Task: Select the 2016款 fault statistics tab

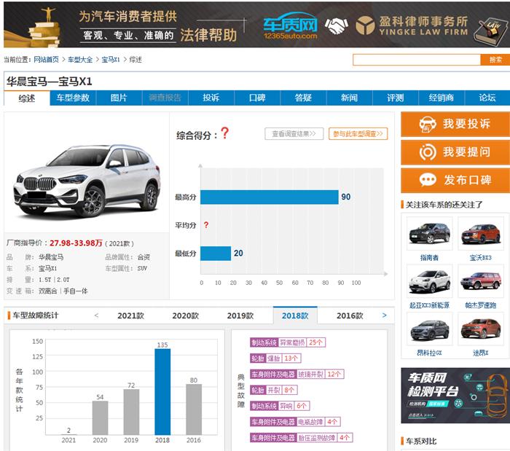Action: point(350,315)
